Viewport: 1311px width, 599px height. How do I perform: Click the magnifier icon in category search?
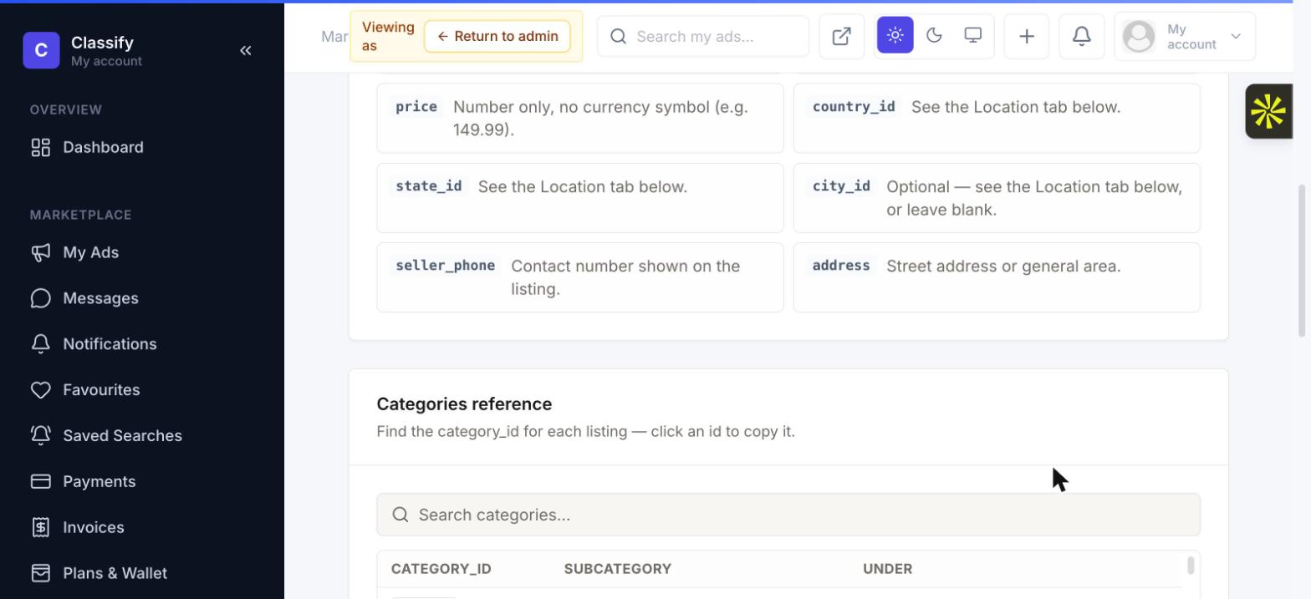click(400, 515)
